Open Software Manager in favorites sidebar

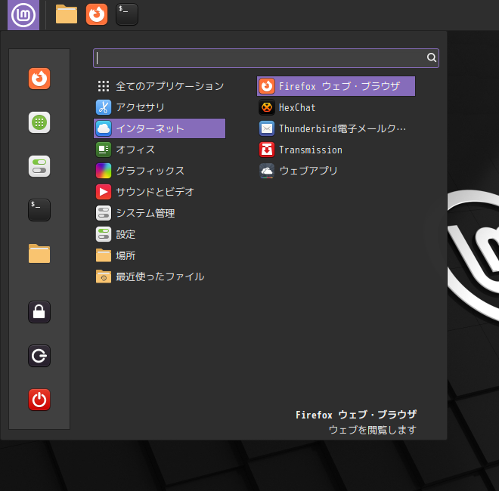click(x=39, y=122)
